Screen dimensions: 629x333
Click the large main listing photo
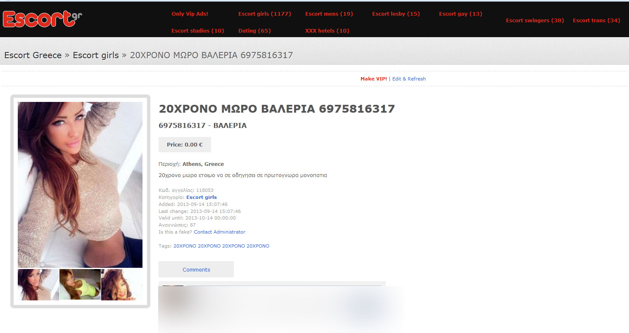pos(80,184)
